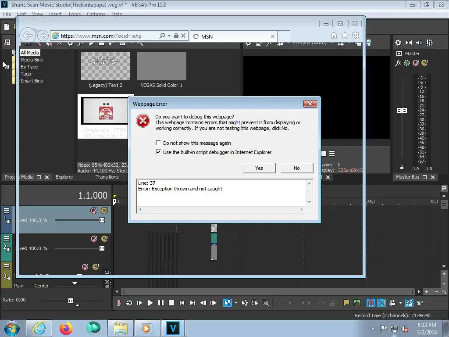Image resolution: width=449 pixels, height=337 pixels.
Task: Solo audio track 3
Action: point(96,266)
